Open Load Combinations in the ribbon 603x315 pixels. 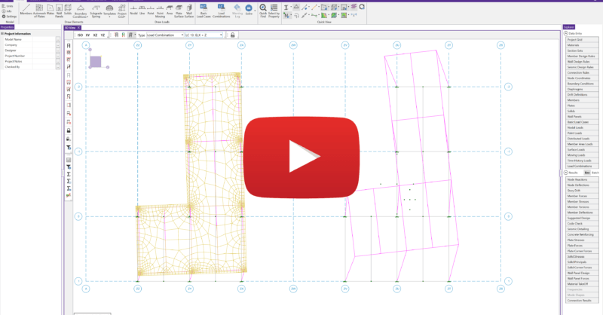pos(219,10)
